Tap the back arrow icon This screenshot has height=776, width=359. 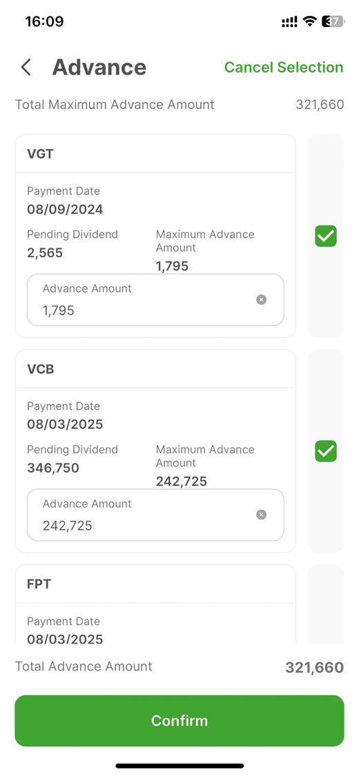(x=26, y=68)
